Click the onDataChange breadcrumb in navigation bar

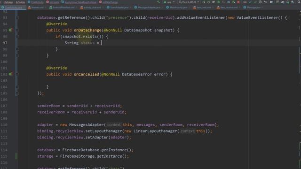coord(109,2)
